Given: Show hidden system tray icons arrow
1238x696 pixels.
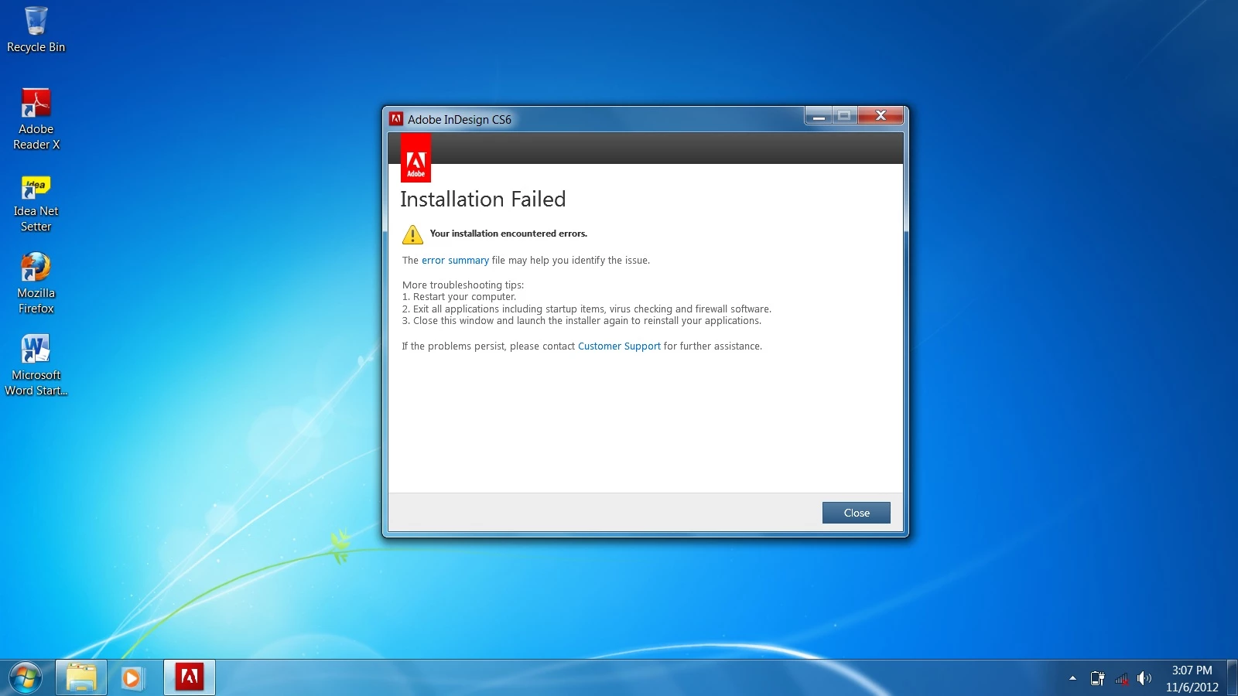Looking at the screenshot, I should (1072, 678).
